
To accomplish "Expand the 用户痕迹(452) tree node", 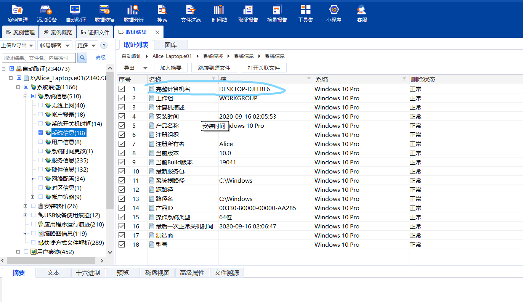I will (x=18, y=252).
